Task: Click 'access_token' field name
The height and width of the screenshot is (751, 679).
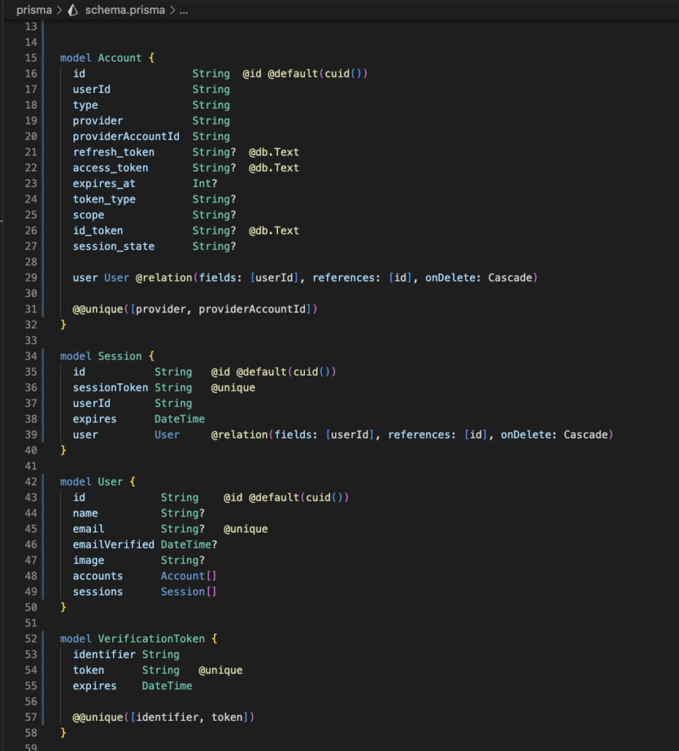Action: [x=110, y=168]
